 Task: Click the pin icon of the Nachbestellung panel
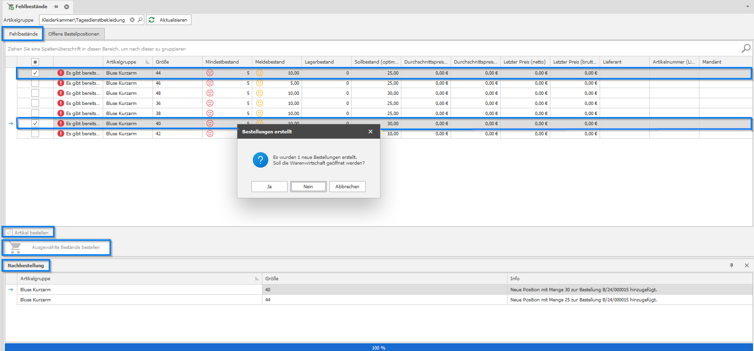pos(732,265)
